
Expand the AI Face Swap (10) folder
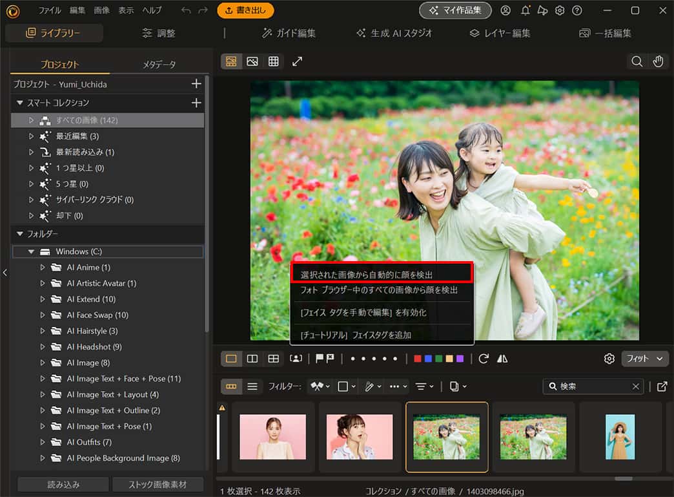42,315
